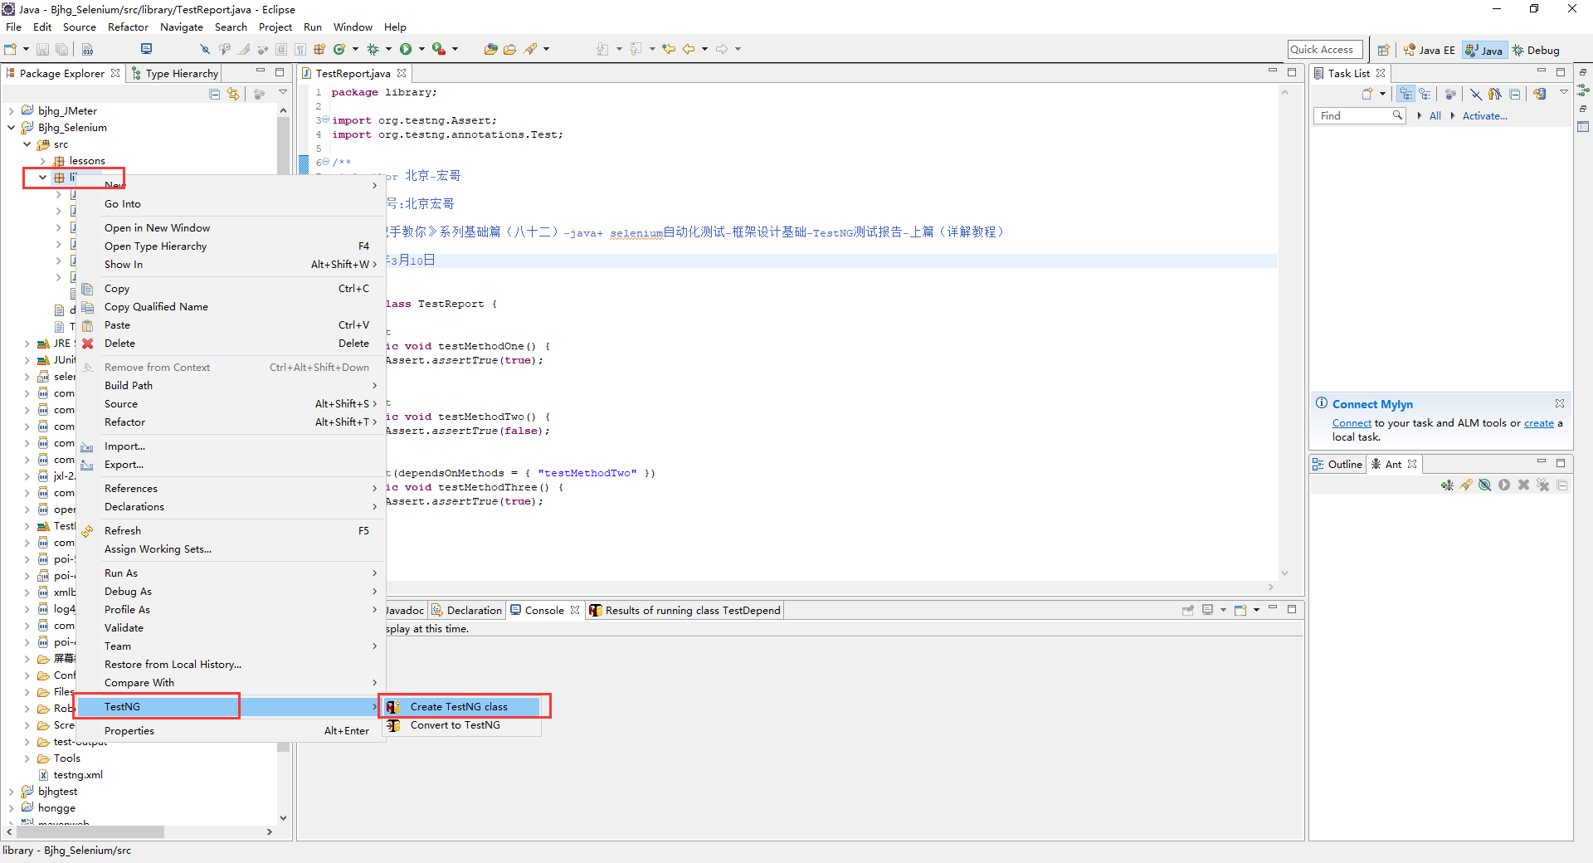Click the New Java Class toolbar icon

[339, 50]
